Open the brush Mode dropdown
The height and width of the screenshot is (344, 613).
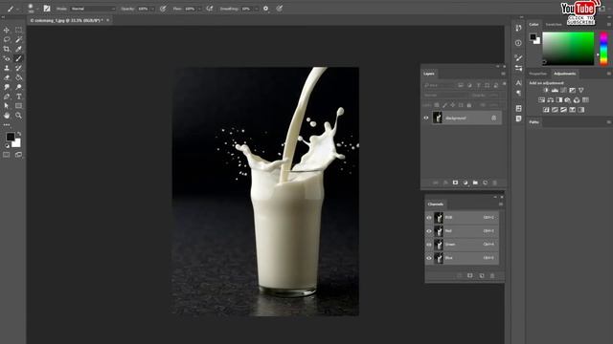point(93,9)
